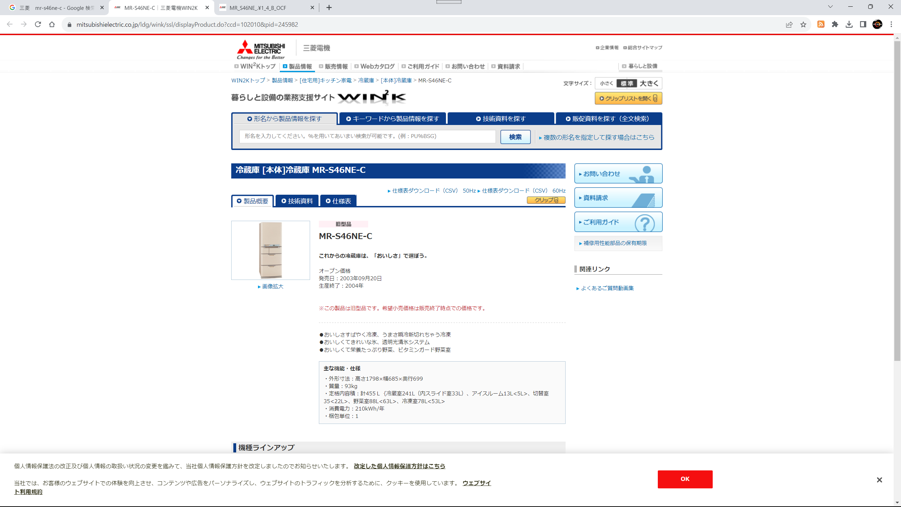The width and height of the screenshot is (901, 507).
Task: Click 冷蔵庫 breadcrumb link
Action: [x=366, y=80]
